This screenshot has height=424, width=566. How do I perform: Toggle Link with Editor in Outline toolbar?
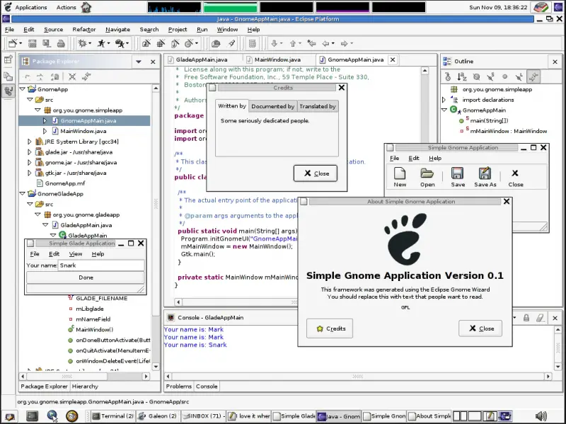tap(533, 76)
